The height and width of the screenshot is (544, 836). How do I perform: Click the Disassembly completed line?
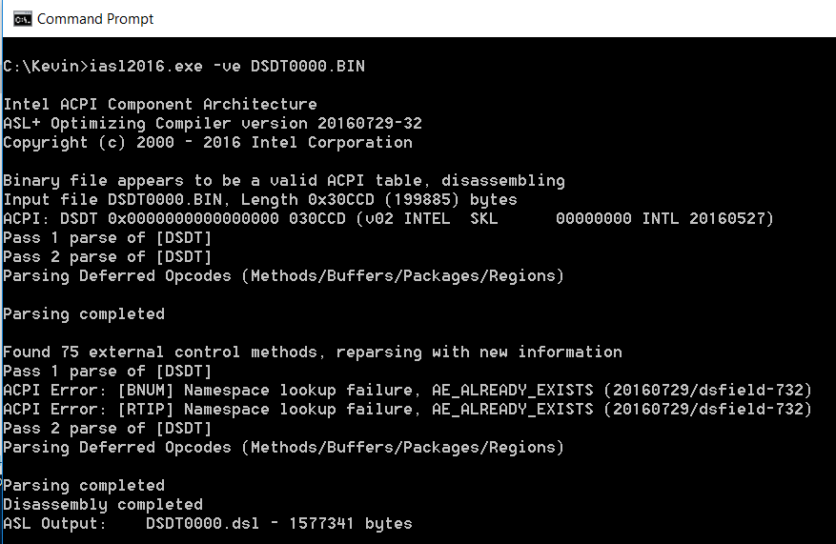pyautogui.click(x=103, y=505)
